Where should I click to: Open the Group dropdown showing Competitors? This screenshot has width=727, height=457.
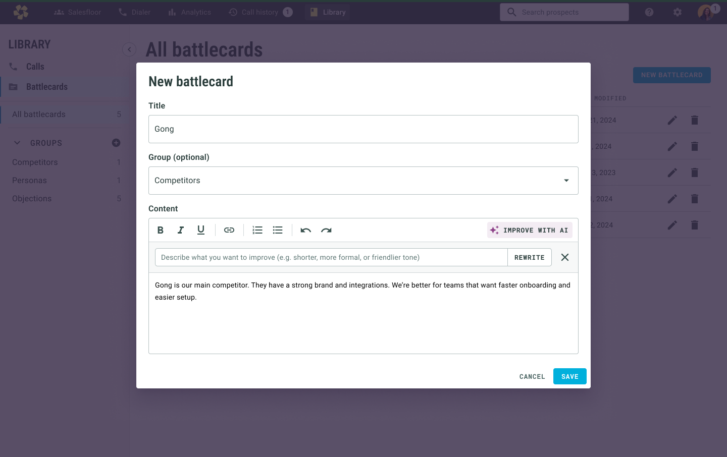[363, 181]
